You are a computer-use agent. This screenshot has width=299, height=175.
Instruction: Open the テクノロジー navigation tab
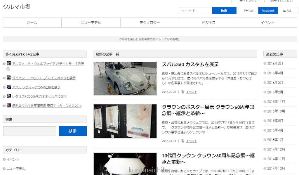[150, 22]
